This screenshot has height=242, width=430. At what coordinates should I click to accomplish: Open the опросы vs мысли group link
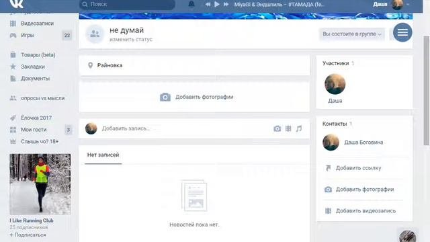coord(43,98)
